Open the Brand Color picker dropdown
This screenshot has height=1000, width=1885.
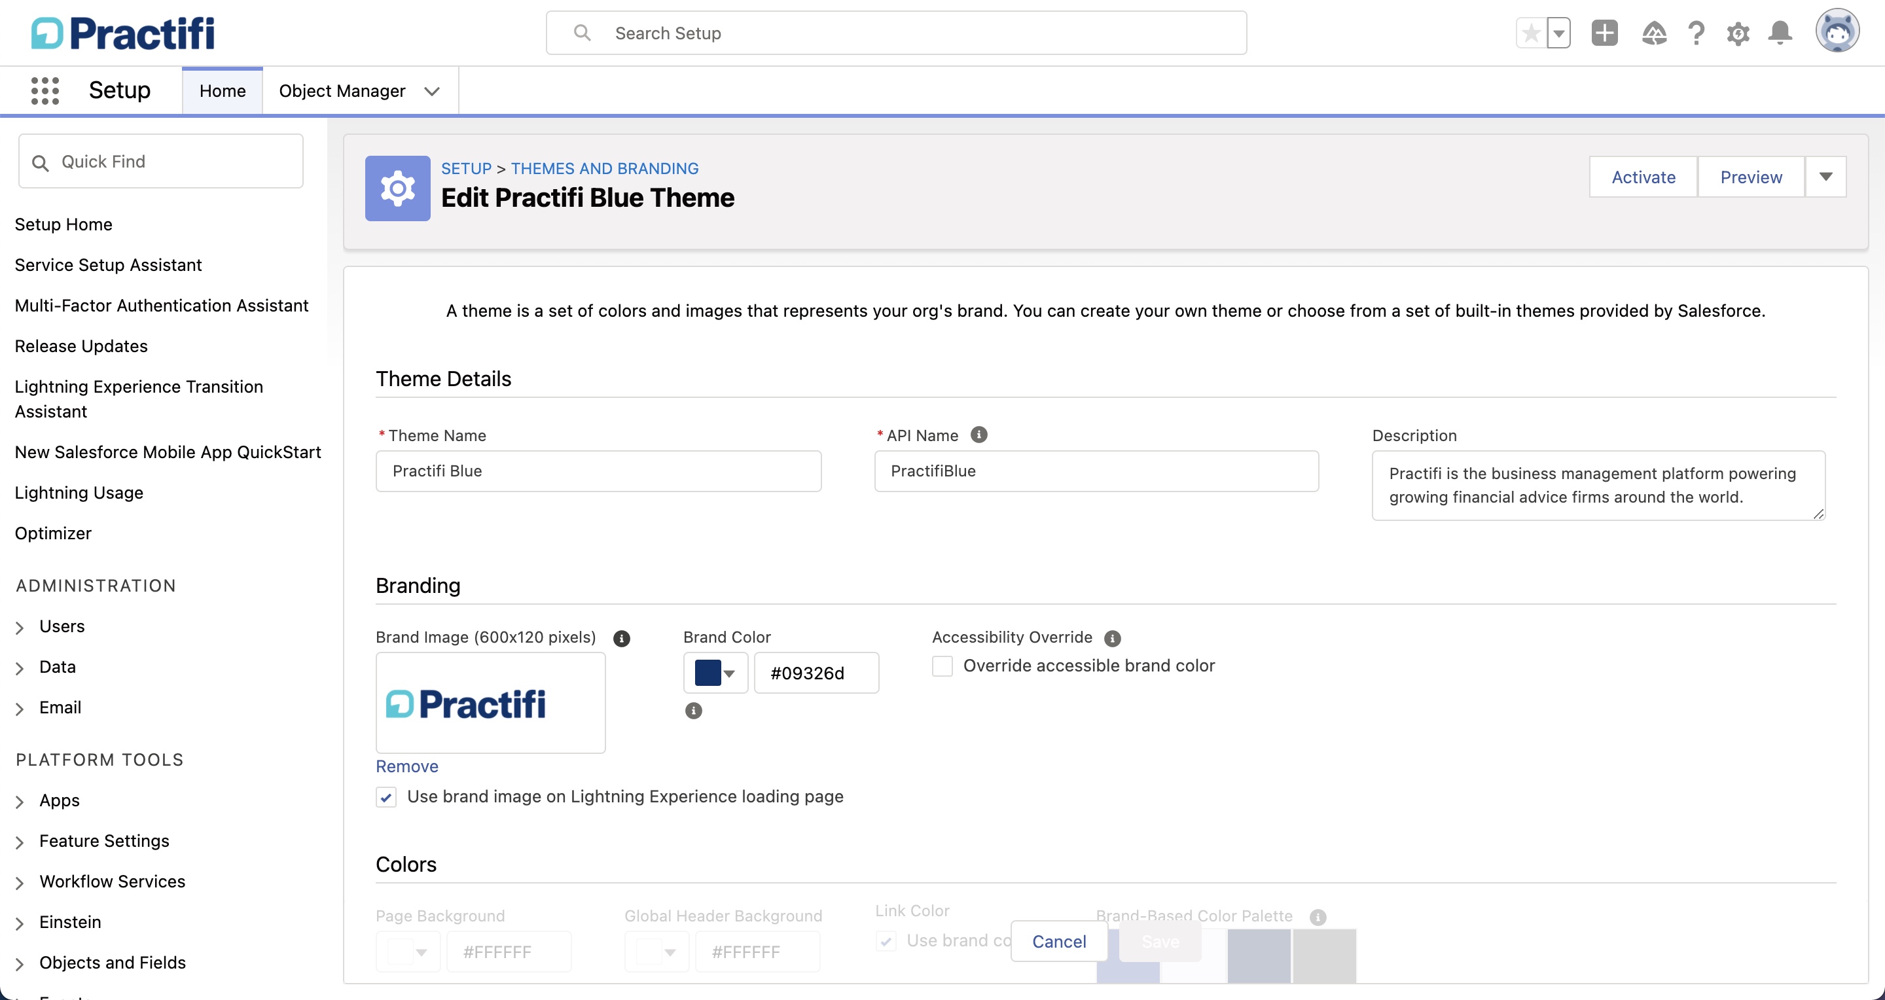[715, 672]
